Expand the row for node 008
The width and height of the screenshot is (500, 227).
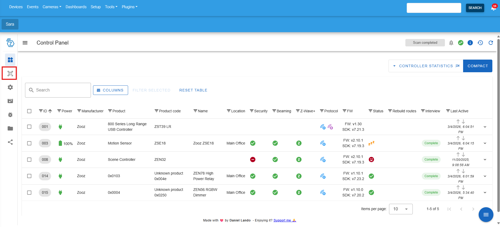click(x=485, y=160)
